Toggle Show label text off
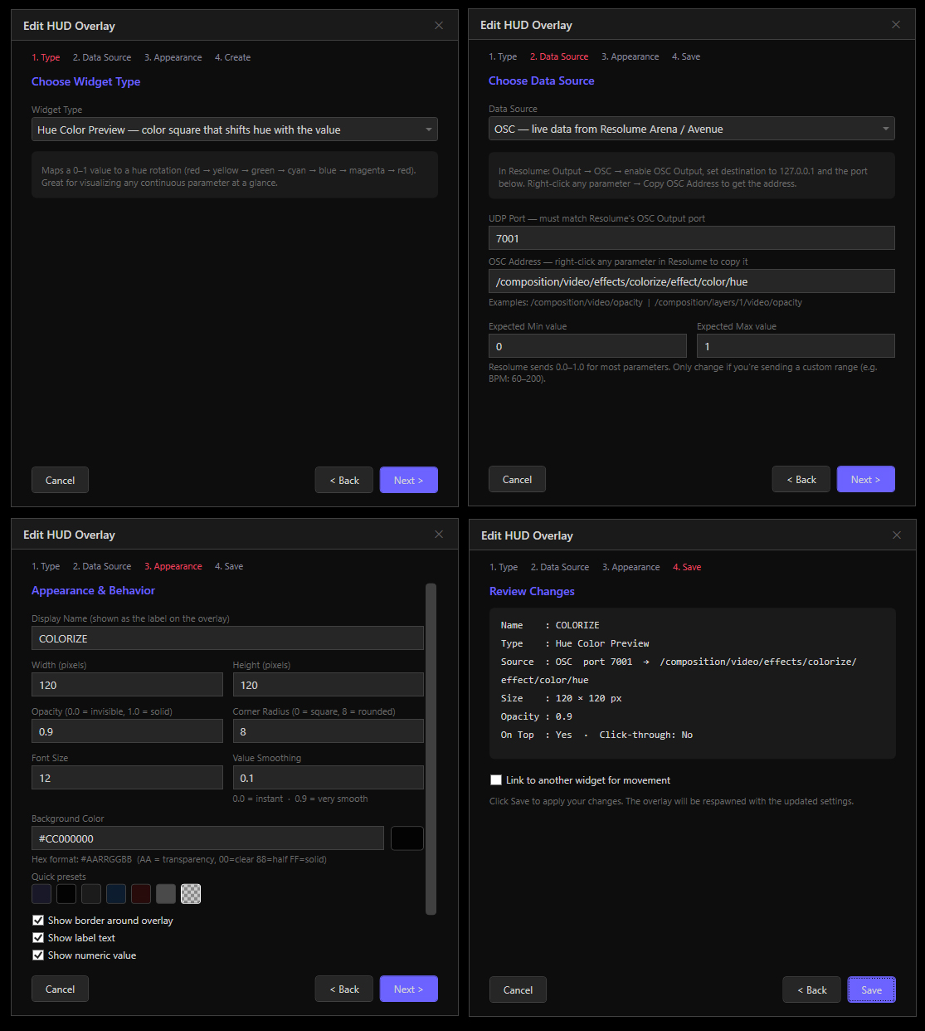Image resolution: width=925 pixels, height=1031 pixels. [x=38, y=937]
